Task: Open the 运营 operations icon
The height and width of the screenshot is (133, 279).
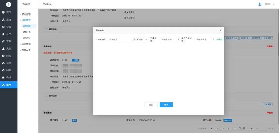Action: 3,63
